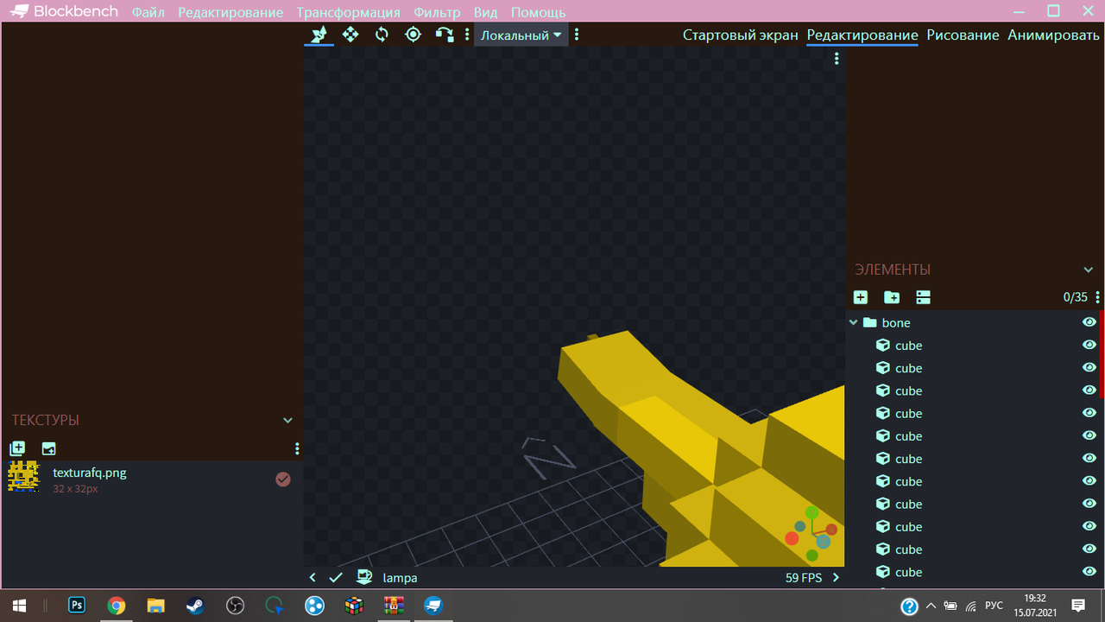The width and height of the screenshot is (1105, 622).
Task: Hide the first cube under bone
Action: pyautogui.click(x=1089, y=345)
